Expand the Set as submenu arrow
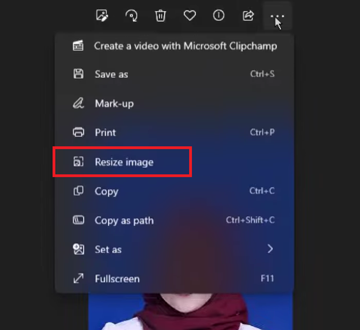The image size is (360, 330). pos(270,249)
